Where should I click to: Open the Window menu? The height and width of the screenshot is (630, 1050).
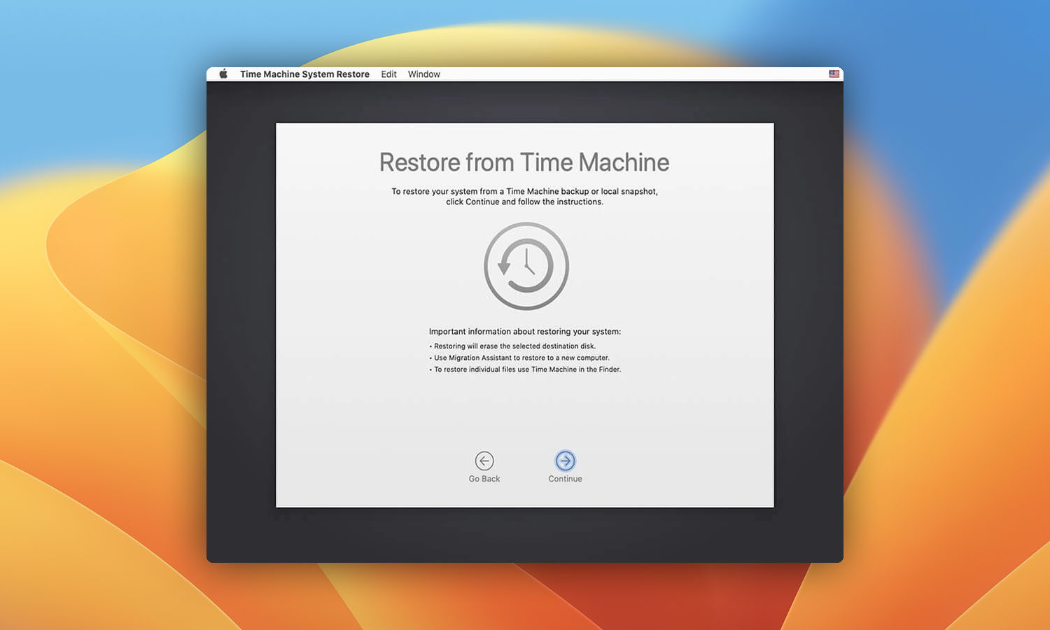coord(424,74)
